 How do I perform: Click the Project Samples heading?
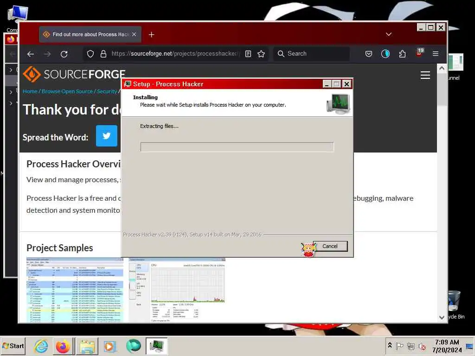(60, 248)
